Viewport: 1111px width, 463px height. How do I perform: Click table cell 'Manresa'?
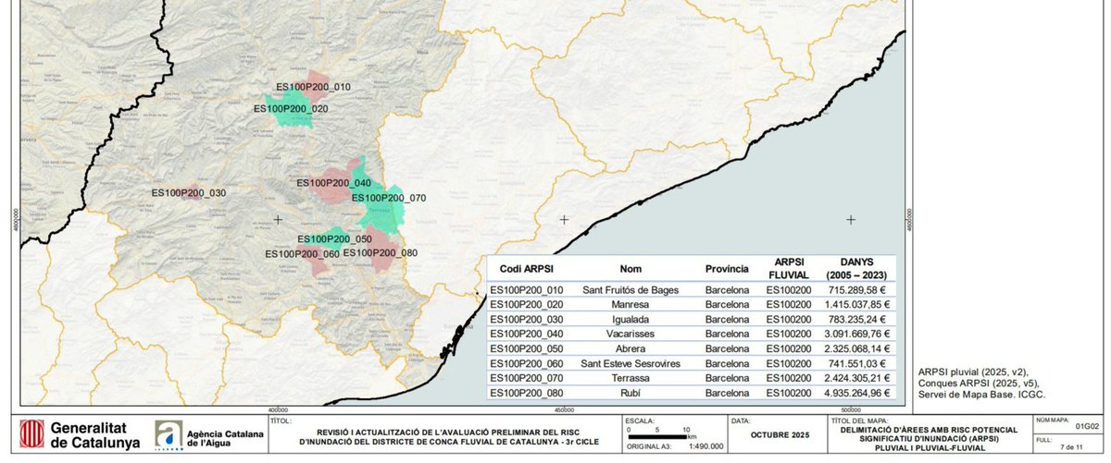630,305
